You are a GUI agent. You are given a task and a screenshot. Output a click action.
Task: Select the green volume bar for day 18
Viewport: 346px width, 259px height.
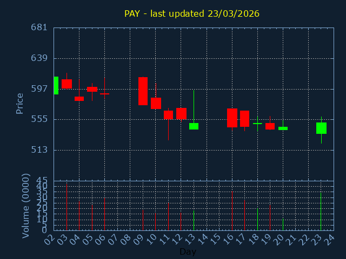coord(257,220)
